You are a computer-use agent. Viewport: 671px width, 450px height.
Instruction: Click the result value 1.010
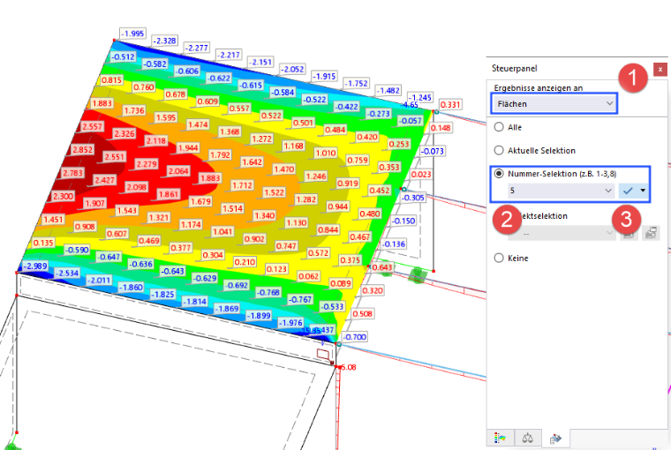326,154
